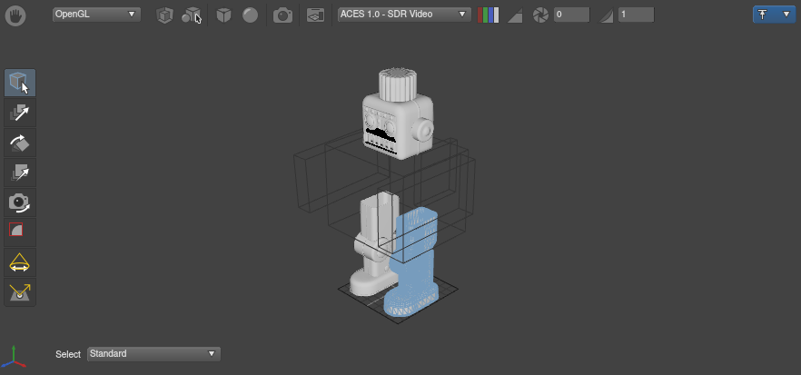Click the camera icon in top toolbar
The width and height of the screenshot is (801, 375).
[282, 15]
